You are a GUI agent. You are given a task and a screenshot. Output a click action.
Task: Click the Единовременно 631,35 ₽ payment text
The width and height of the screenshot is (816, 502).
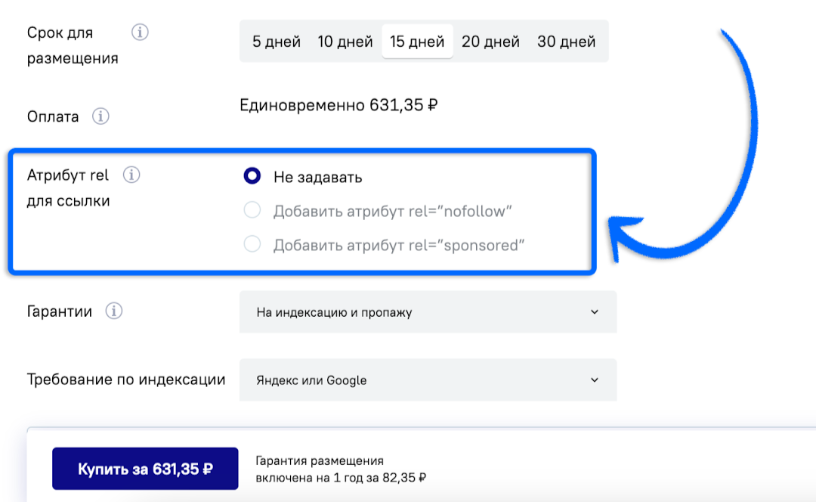338,105
